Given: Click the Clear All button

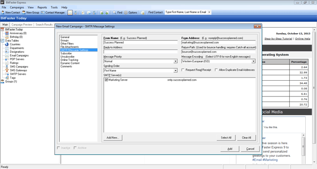Looking at the screenshot, I should pos(246,138).
